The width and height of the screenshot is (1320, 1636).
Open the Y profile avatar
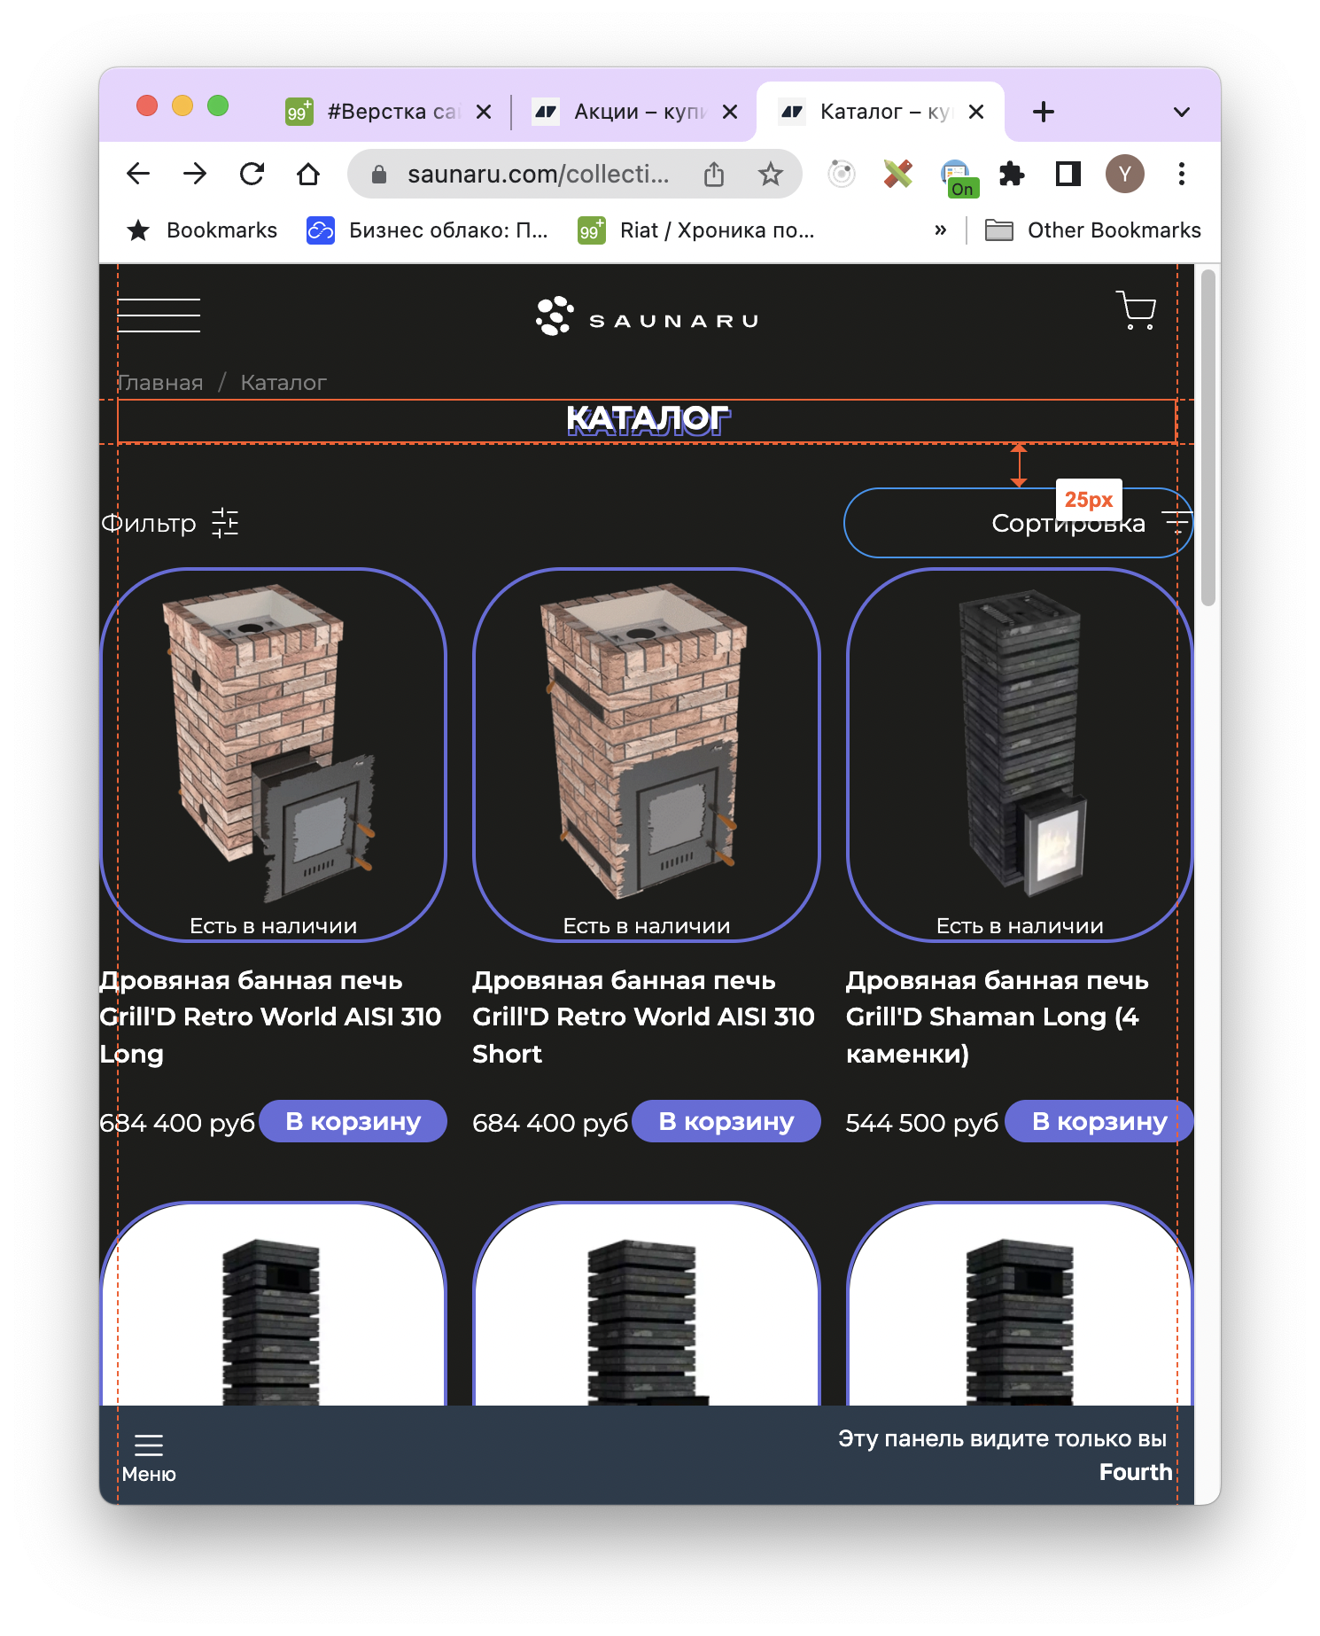pos(1125,174)
